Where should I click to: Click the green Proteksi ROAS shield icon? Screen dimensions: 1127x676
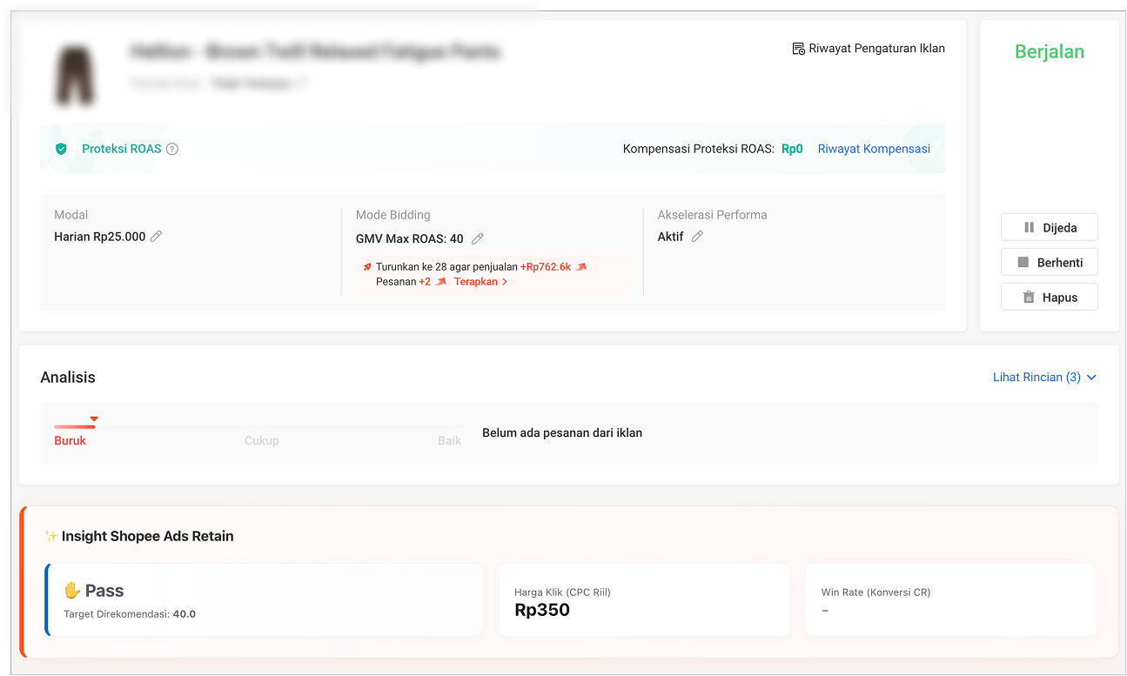(x=61, y=149)
